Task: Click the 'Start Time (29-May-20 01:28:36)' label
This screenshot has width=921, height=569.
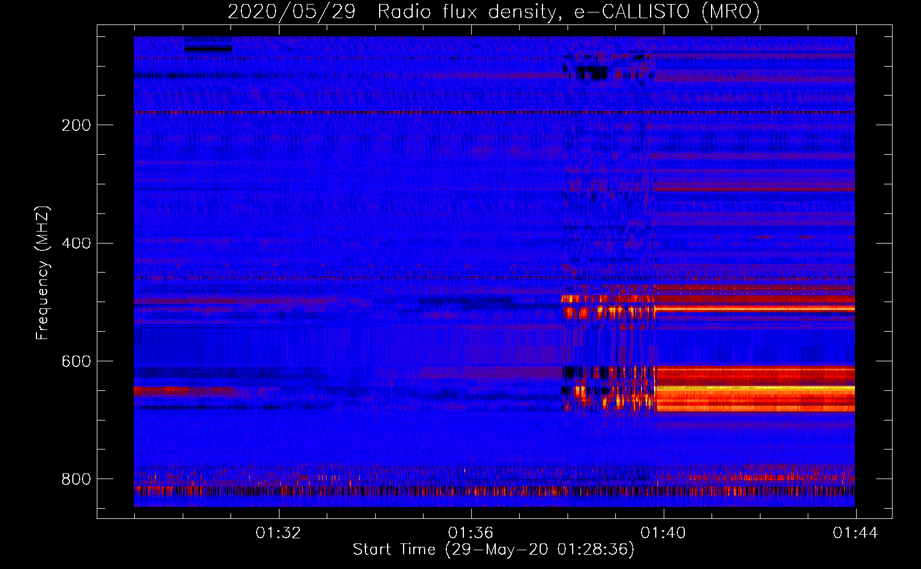Action: tap(494, 550)
